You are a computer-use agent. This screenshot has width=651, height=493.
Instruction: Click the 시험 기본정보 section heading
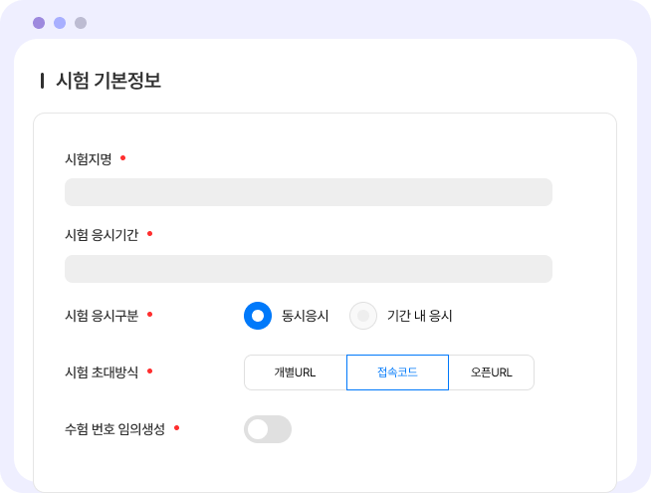108,80
